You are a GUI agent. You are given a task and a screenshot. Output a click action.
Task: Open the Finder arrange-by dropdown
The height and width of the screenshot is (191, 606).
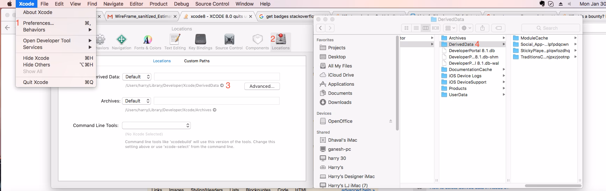(450, 28)
